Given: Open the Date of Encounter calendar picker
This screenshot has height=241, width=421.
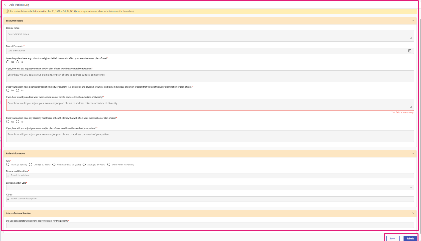Looking at the screenshot, I should pyautogui.click(x=410, y=51).
